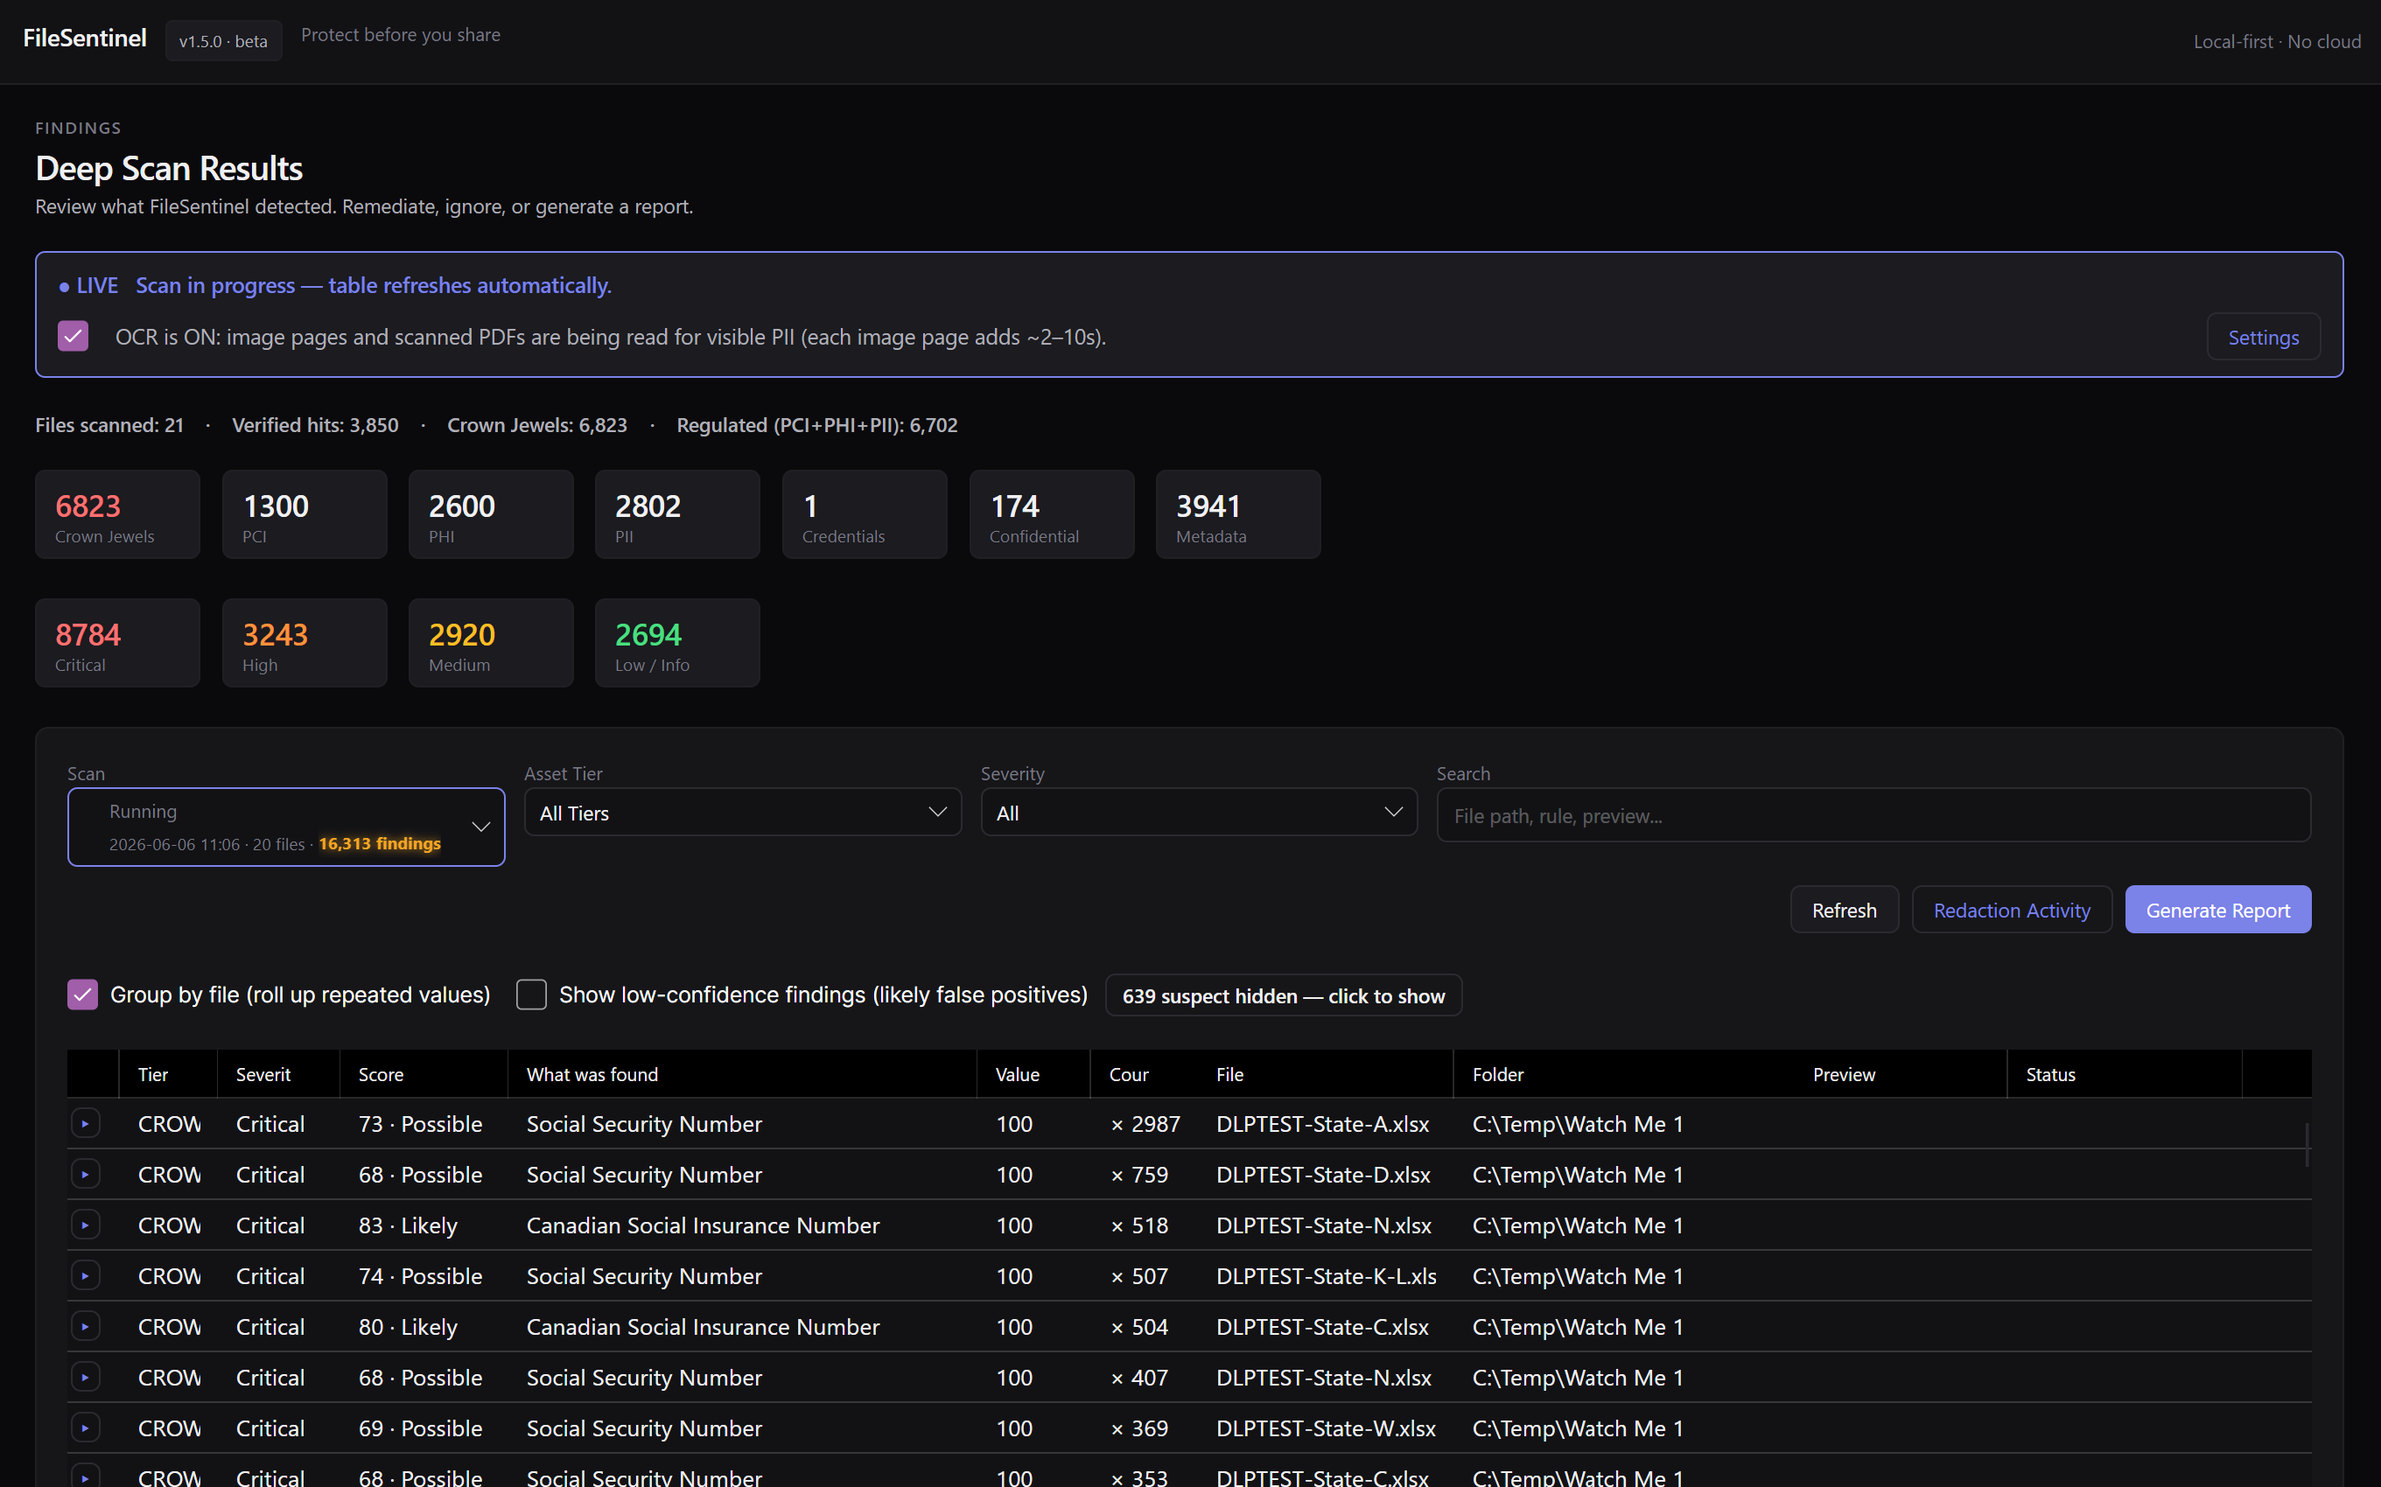This screenshot has width=2381, height=1487.
Task: Click the × 369 count cell
Action: (x=1139, y=1428)
